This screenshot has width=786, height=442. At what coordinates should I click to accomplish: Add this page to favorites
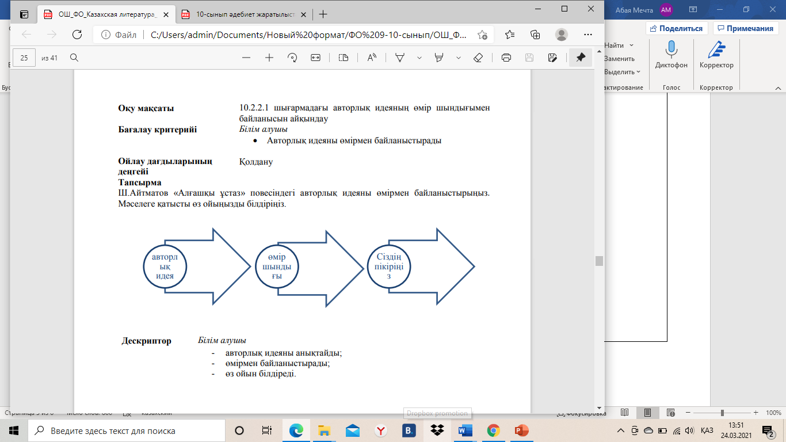482,35
